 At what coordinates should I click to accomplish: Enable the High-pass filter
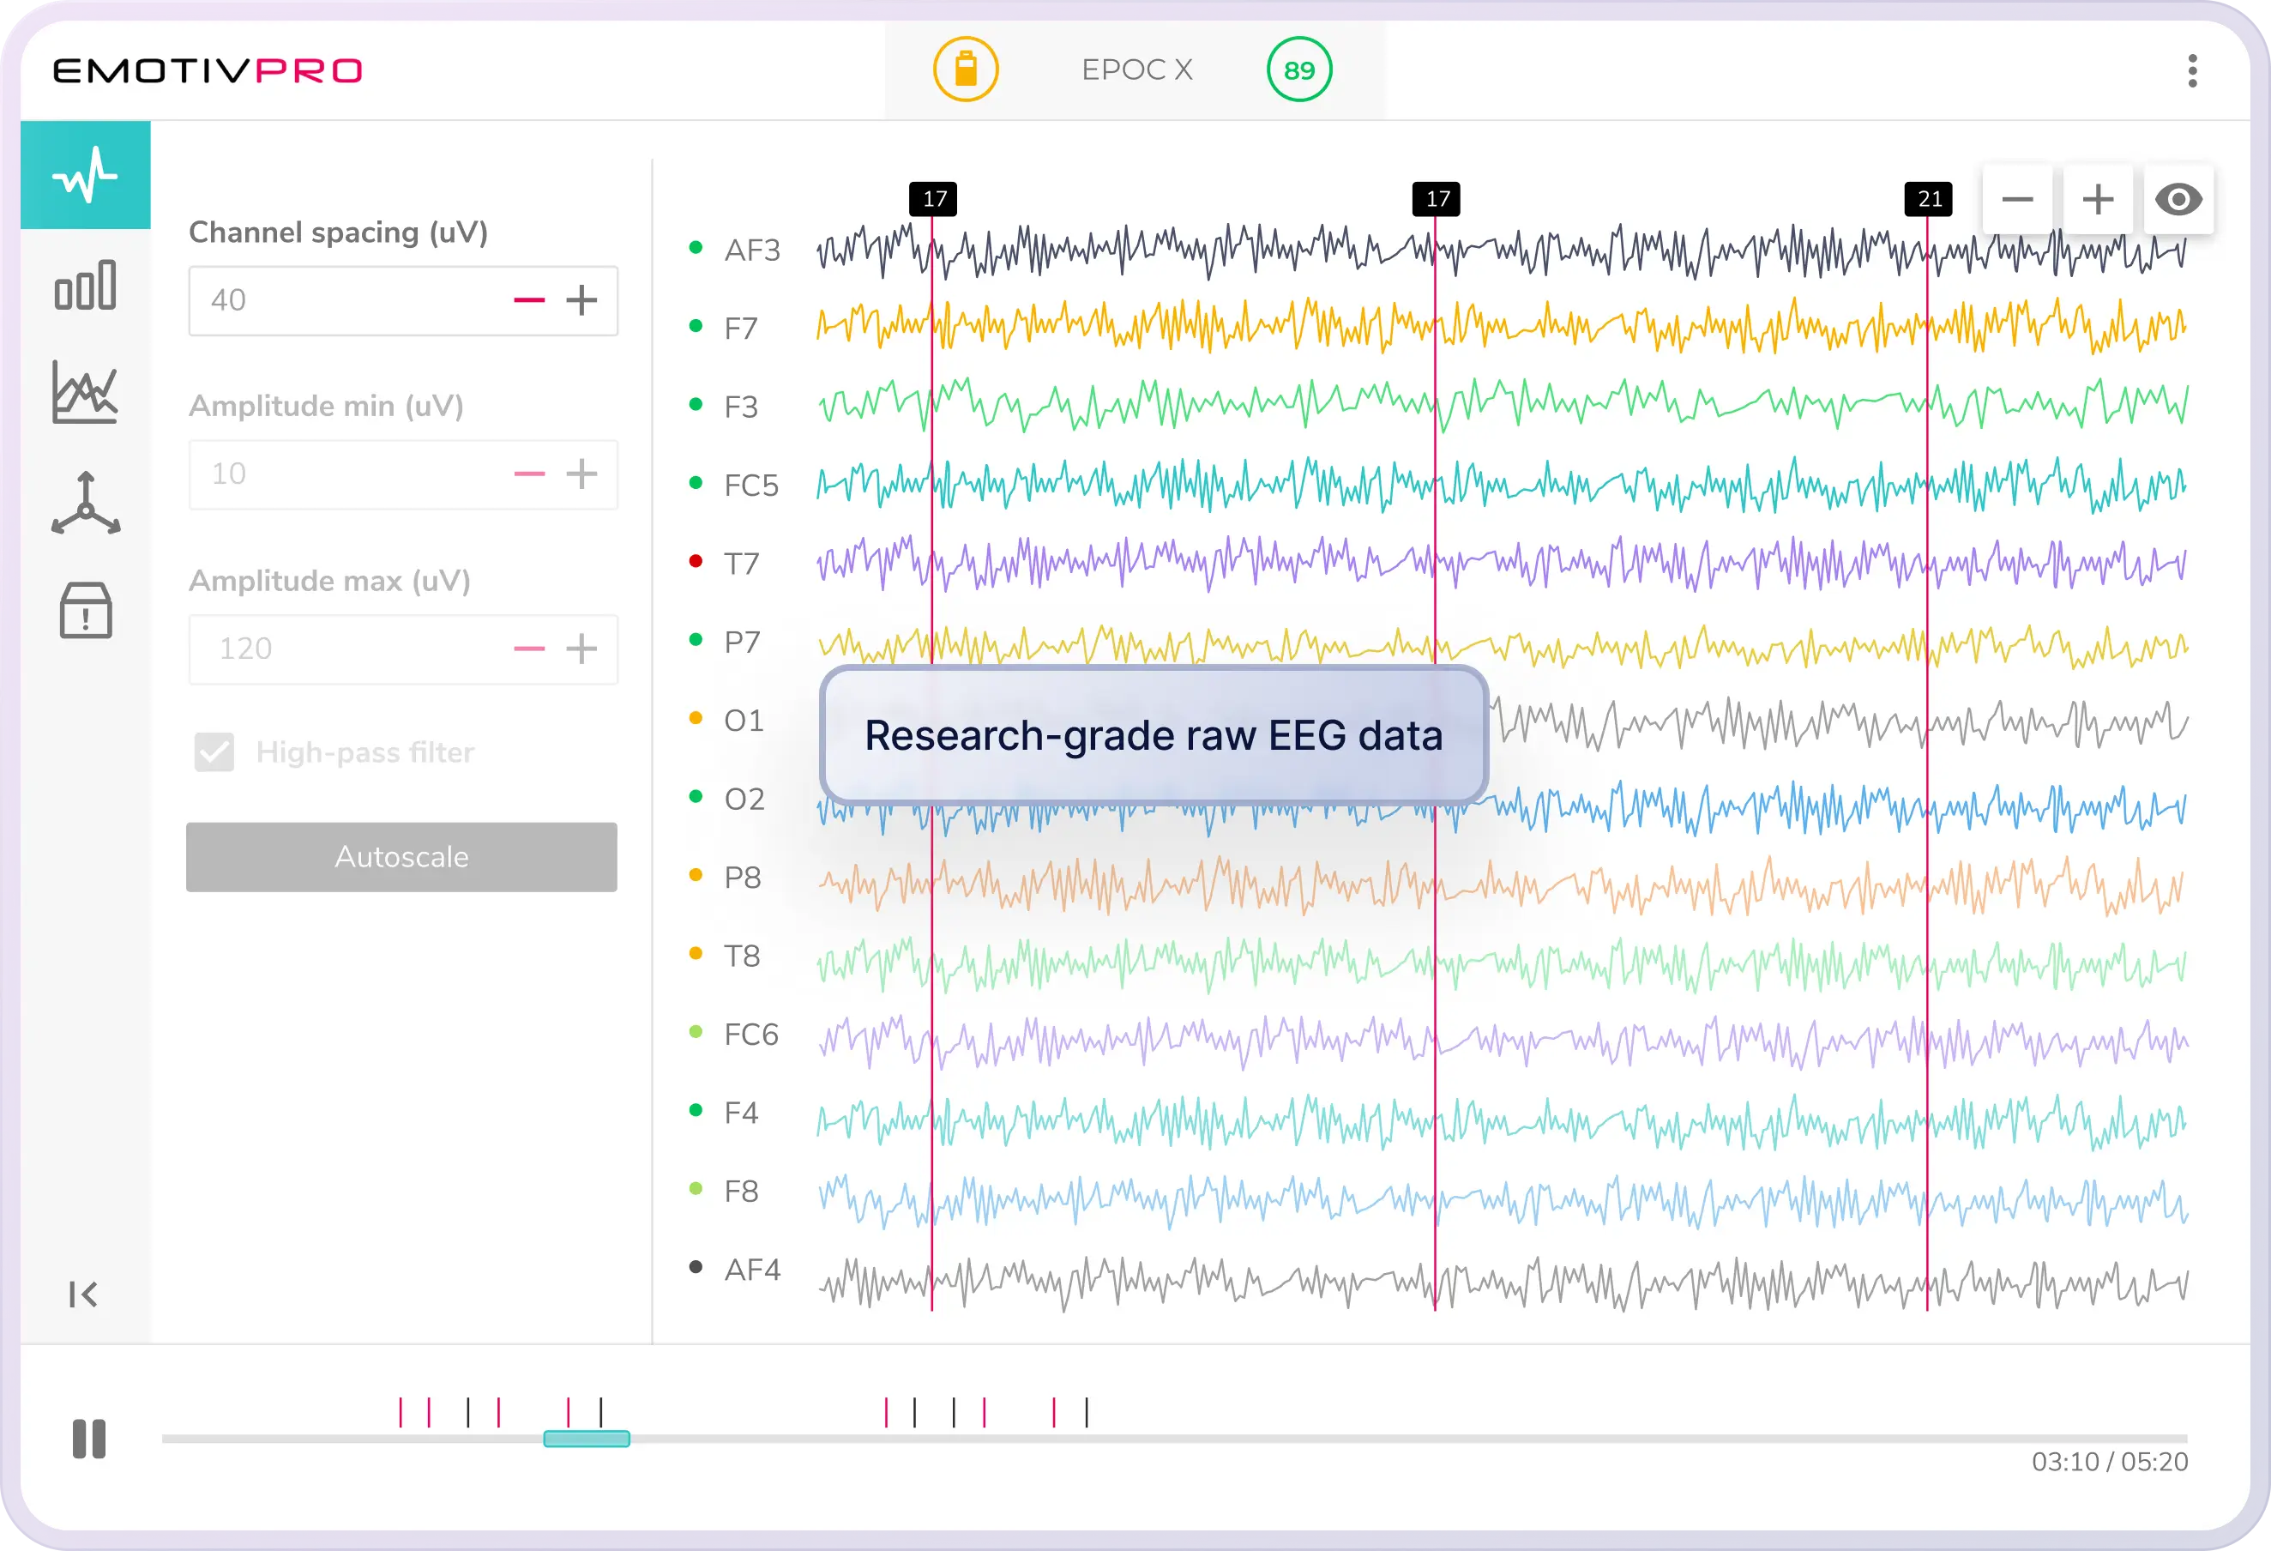(214, 751)
